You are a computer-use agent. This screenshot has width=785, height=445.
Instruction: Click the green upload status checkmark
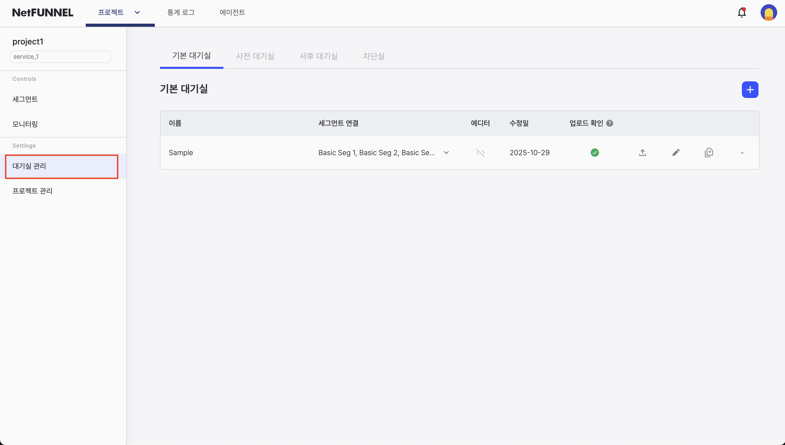click(x=594, y=153)
